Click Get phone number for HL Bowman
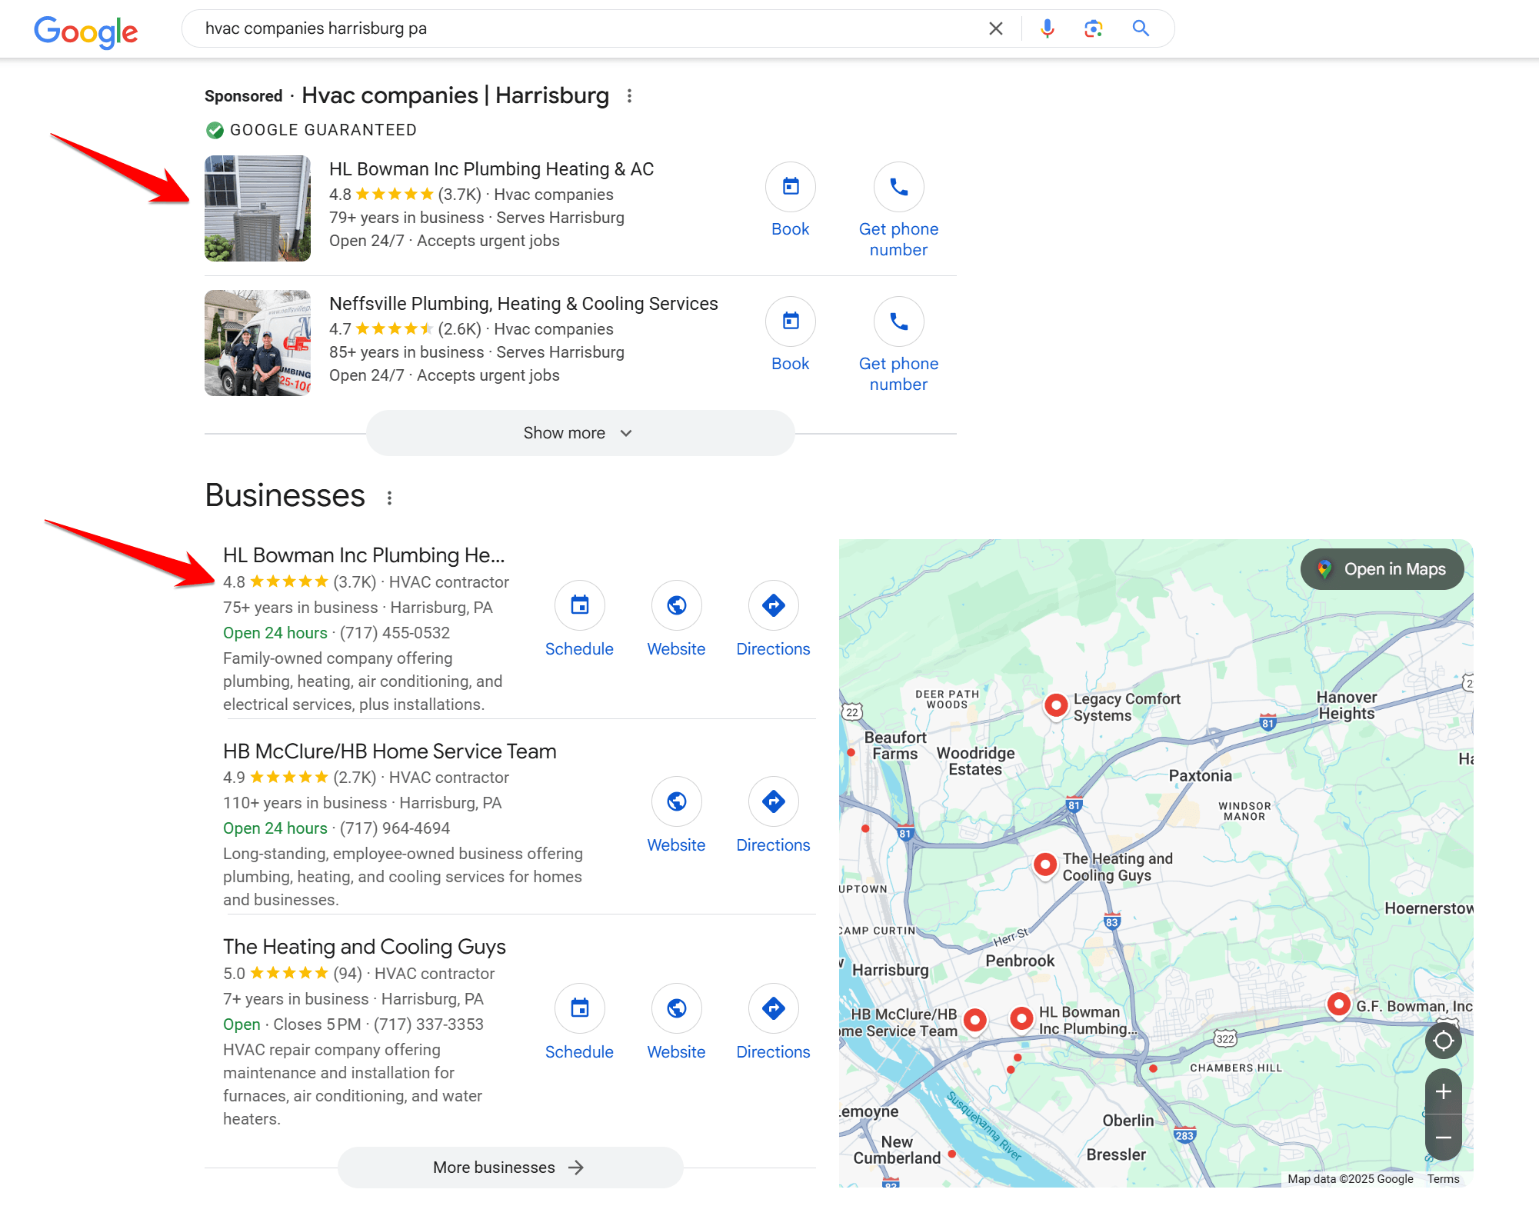Screen dimensions: 1539x1206 point(898,239)
